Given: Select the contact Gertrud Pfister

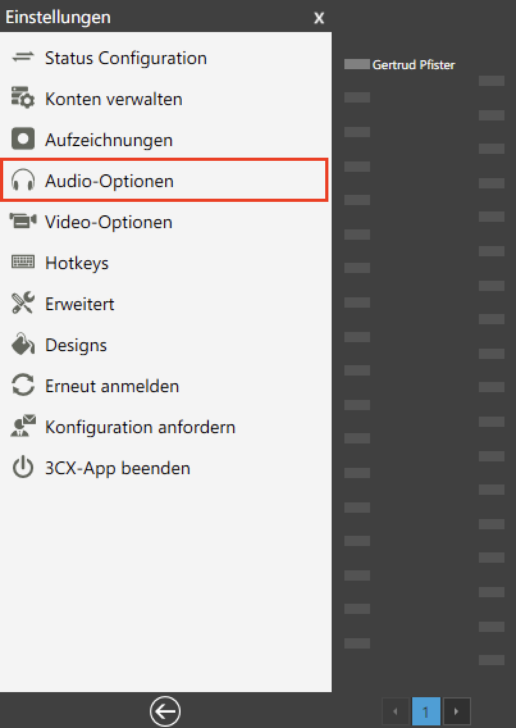Looking at the screenshot, I should tap(414, 65).
